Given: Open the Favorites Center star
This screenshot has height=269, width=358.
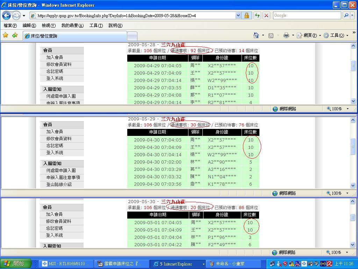Looking at the screenshot, I should (x=6, y=35).
